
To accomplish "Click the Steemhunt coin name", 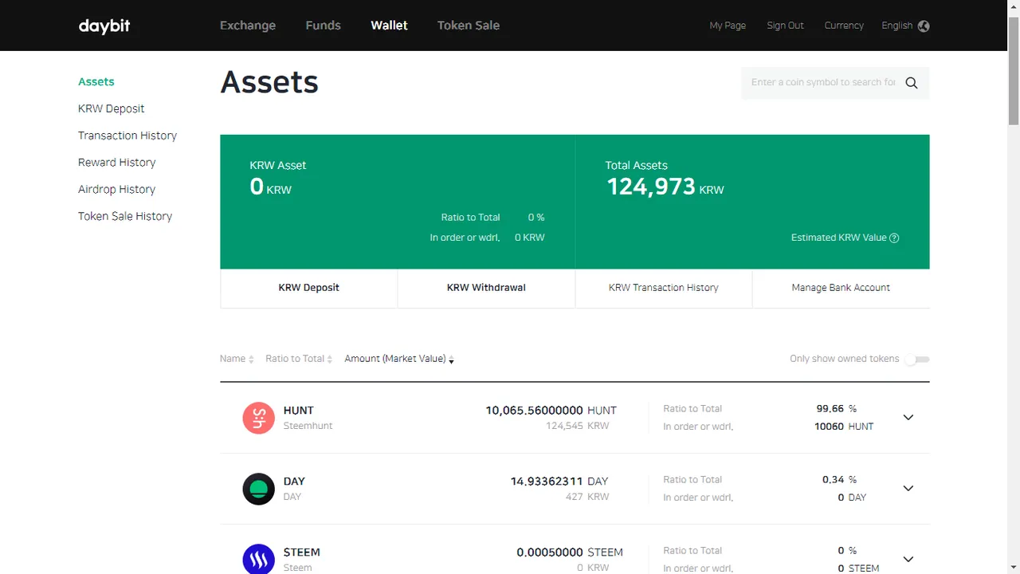I will [x=308, y=426].
